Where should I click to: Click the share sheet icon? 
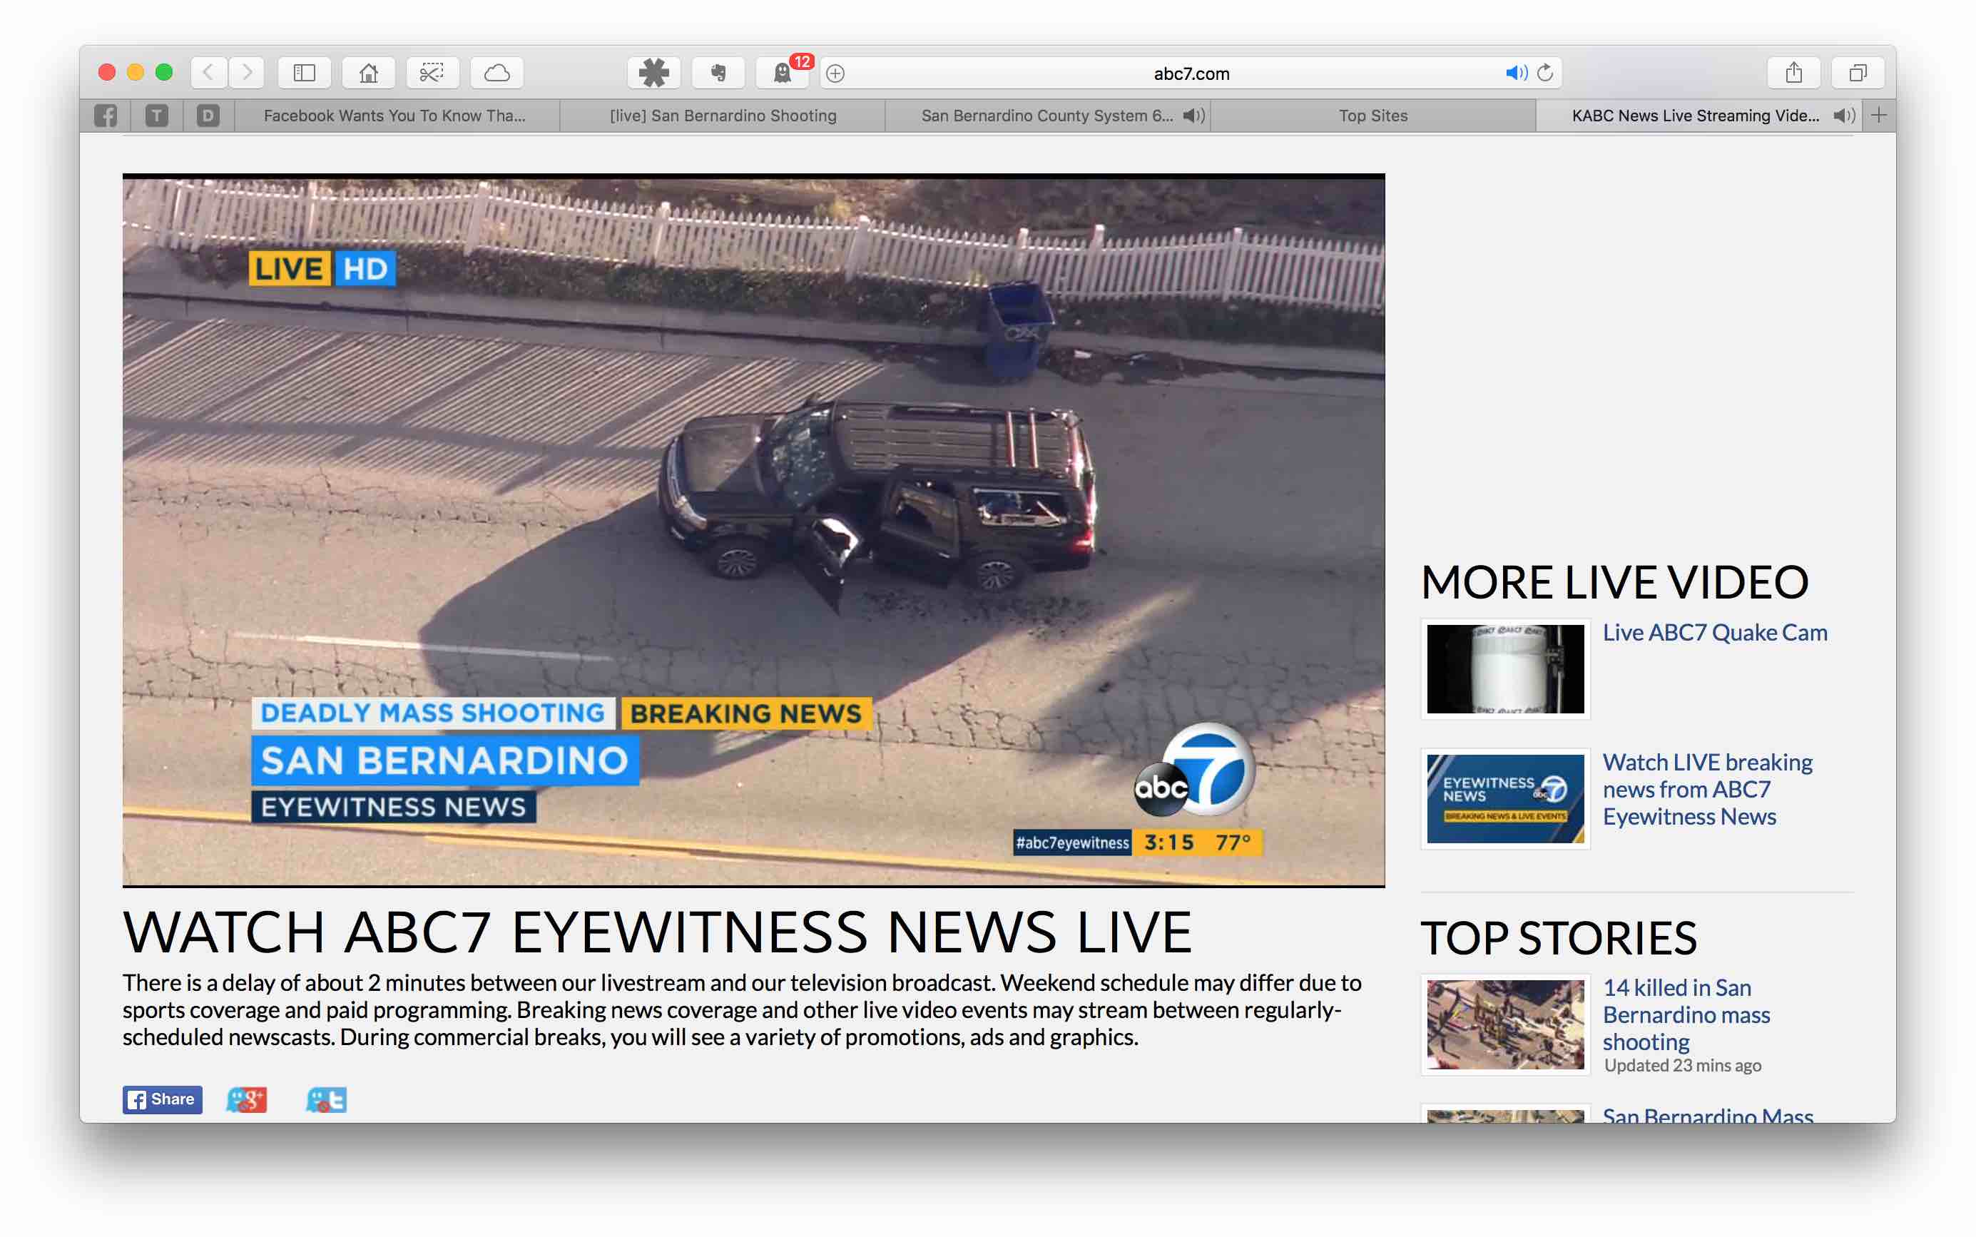pos(1793,73)
